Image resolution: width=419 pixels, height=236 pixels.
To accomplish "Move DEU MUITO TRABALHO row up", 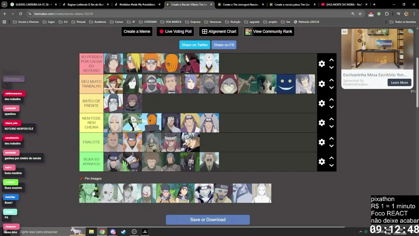I will 331,80.
